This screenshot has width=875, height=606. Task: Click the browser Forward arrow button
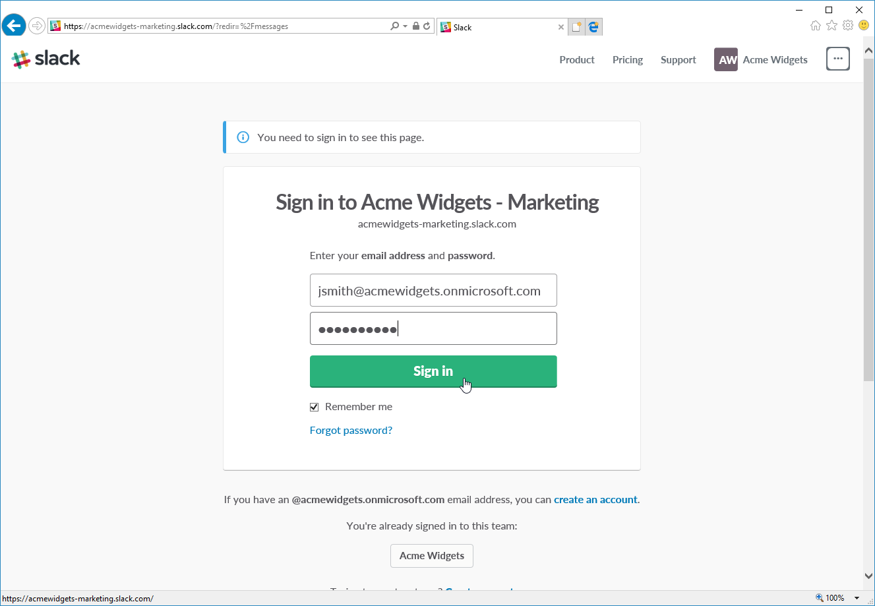37,26
